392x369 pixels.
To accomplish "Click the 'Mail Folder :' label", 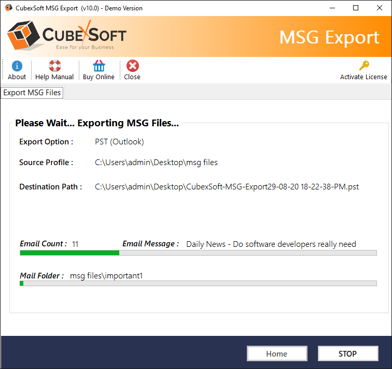I will click(42, 276).
